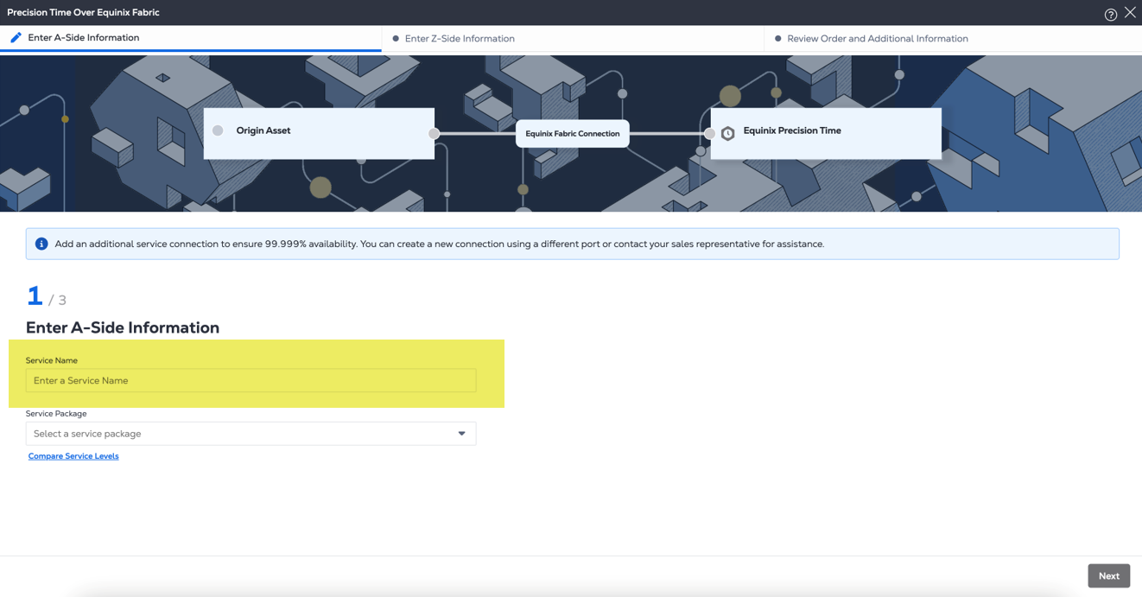The height and width of the screenshot is (597, 1142).
Task: Click the Next button
Action: (1109, 576)
